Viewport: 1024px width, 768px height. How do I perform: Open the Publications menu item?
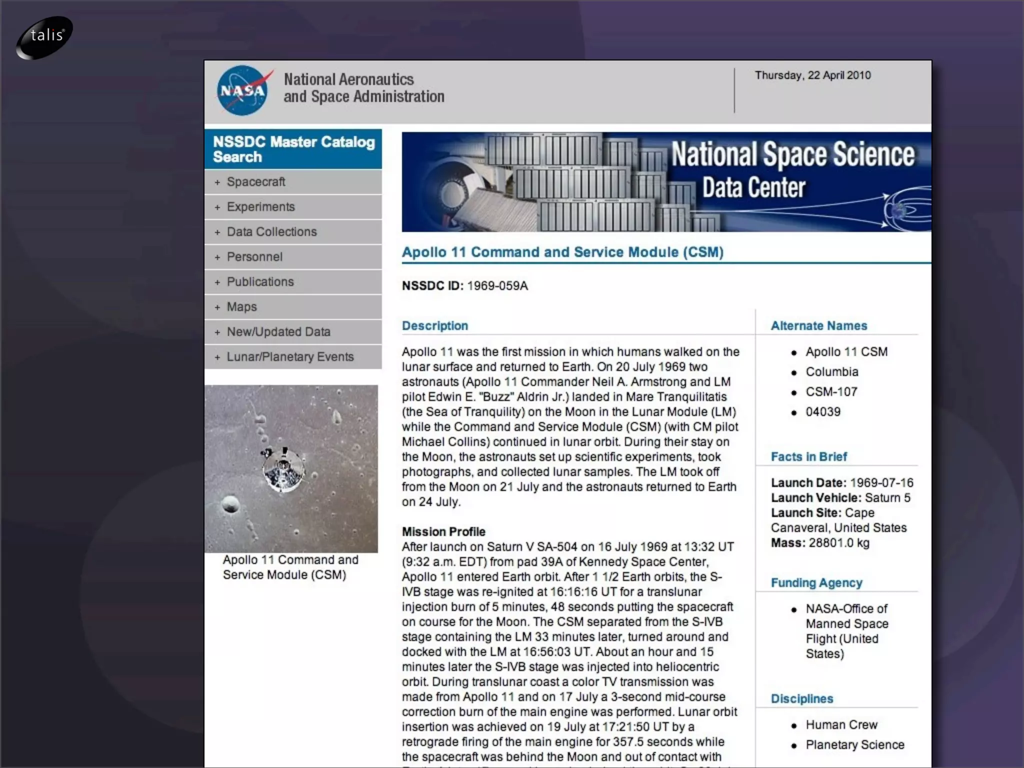click(x=260, y=282)
